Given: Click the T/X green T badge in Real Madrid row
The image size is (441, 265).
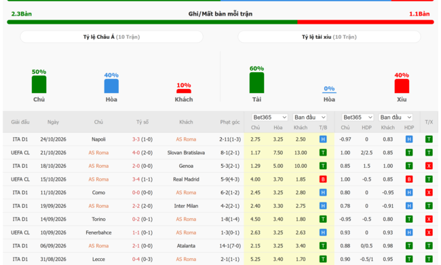Looking at the screenshot, I should 429,179.
